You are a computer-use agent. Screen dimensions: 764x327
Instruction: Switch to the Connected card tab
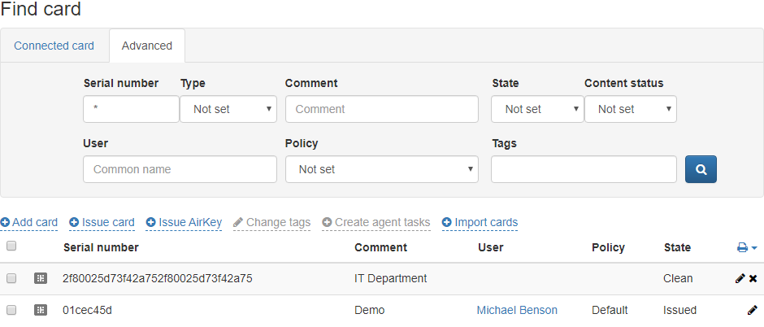point(54,46)
